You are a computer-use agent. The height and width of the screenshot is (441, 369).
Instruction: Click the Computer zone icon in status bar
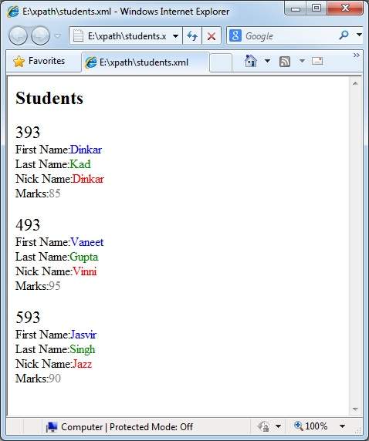pos(52,427)
